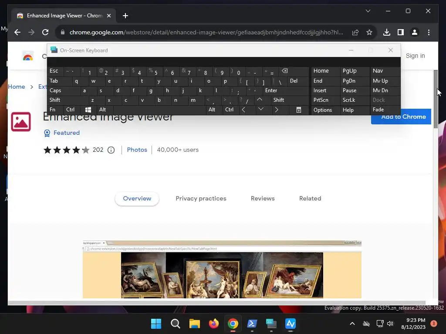This screenshot has width=446, height=334.
Task: Click the site lock icon in address bar
Action: click(63, 32)
